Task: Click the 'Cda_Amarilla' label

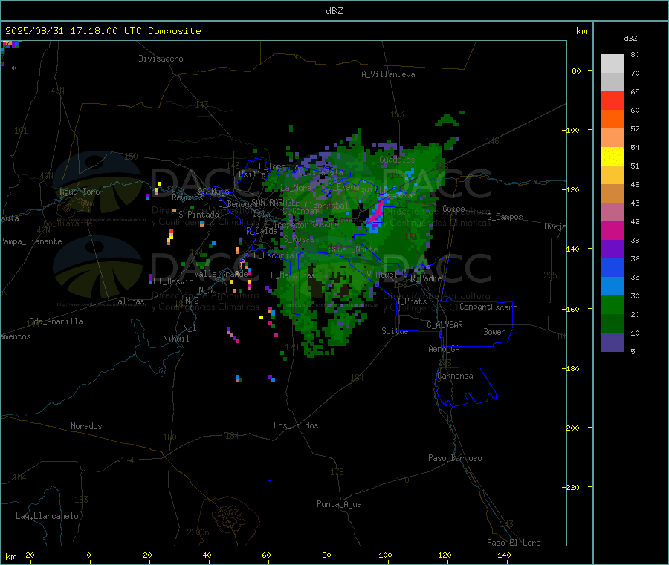Action: pos(56,321)
